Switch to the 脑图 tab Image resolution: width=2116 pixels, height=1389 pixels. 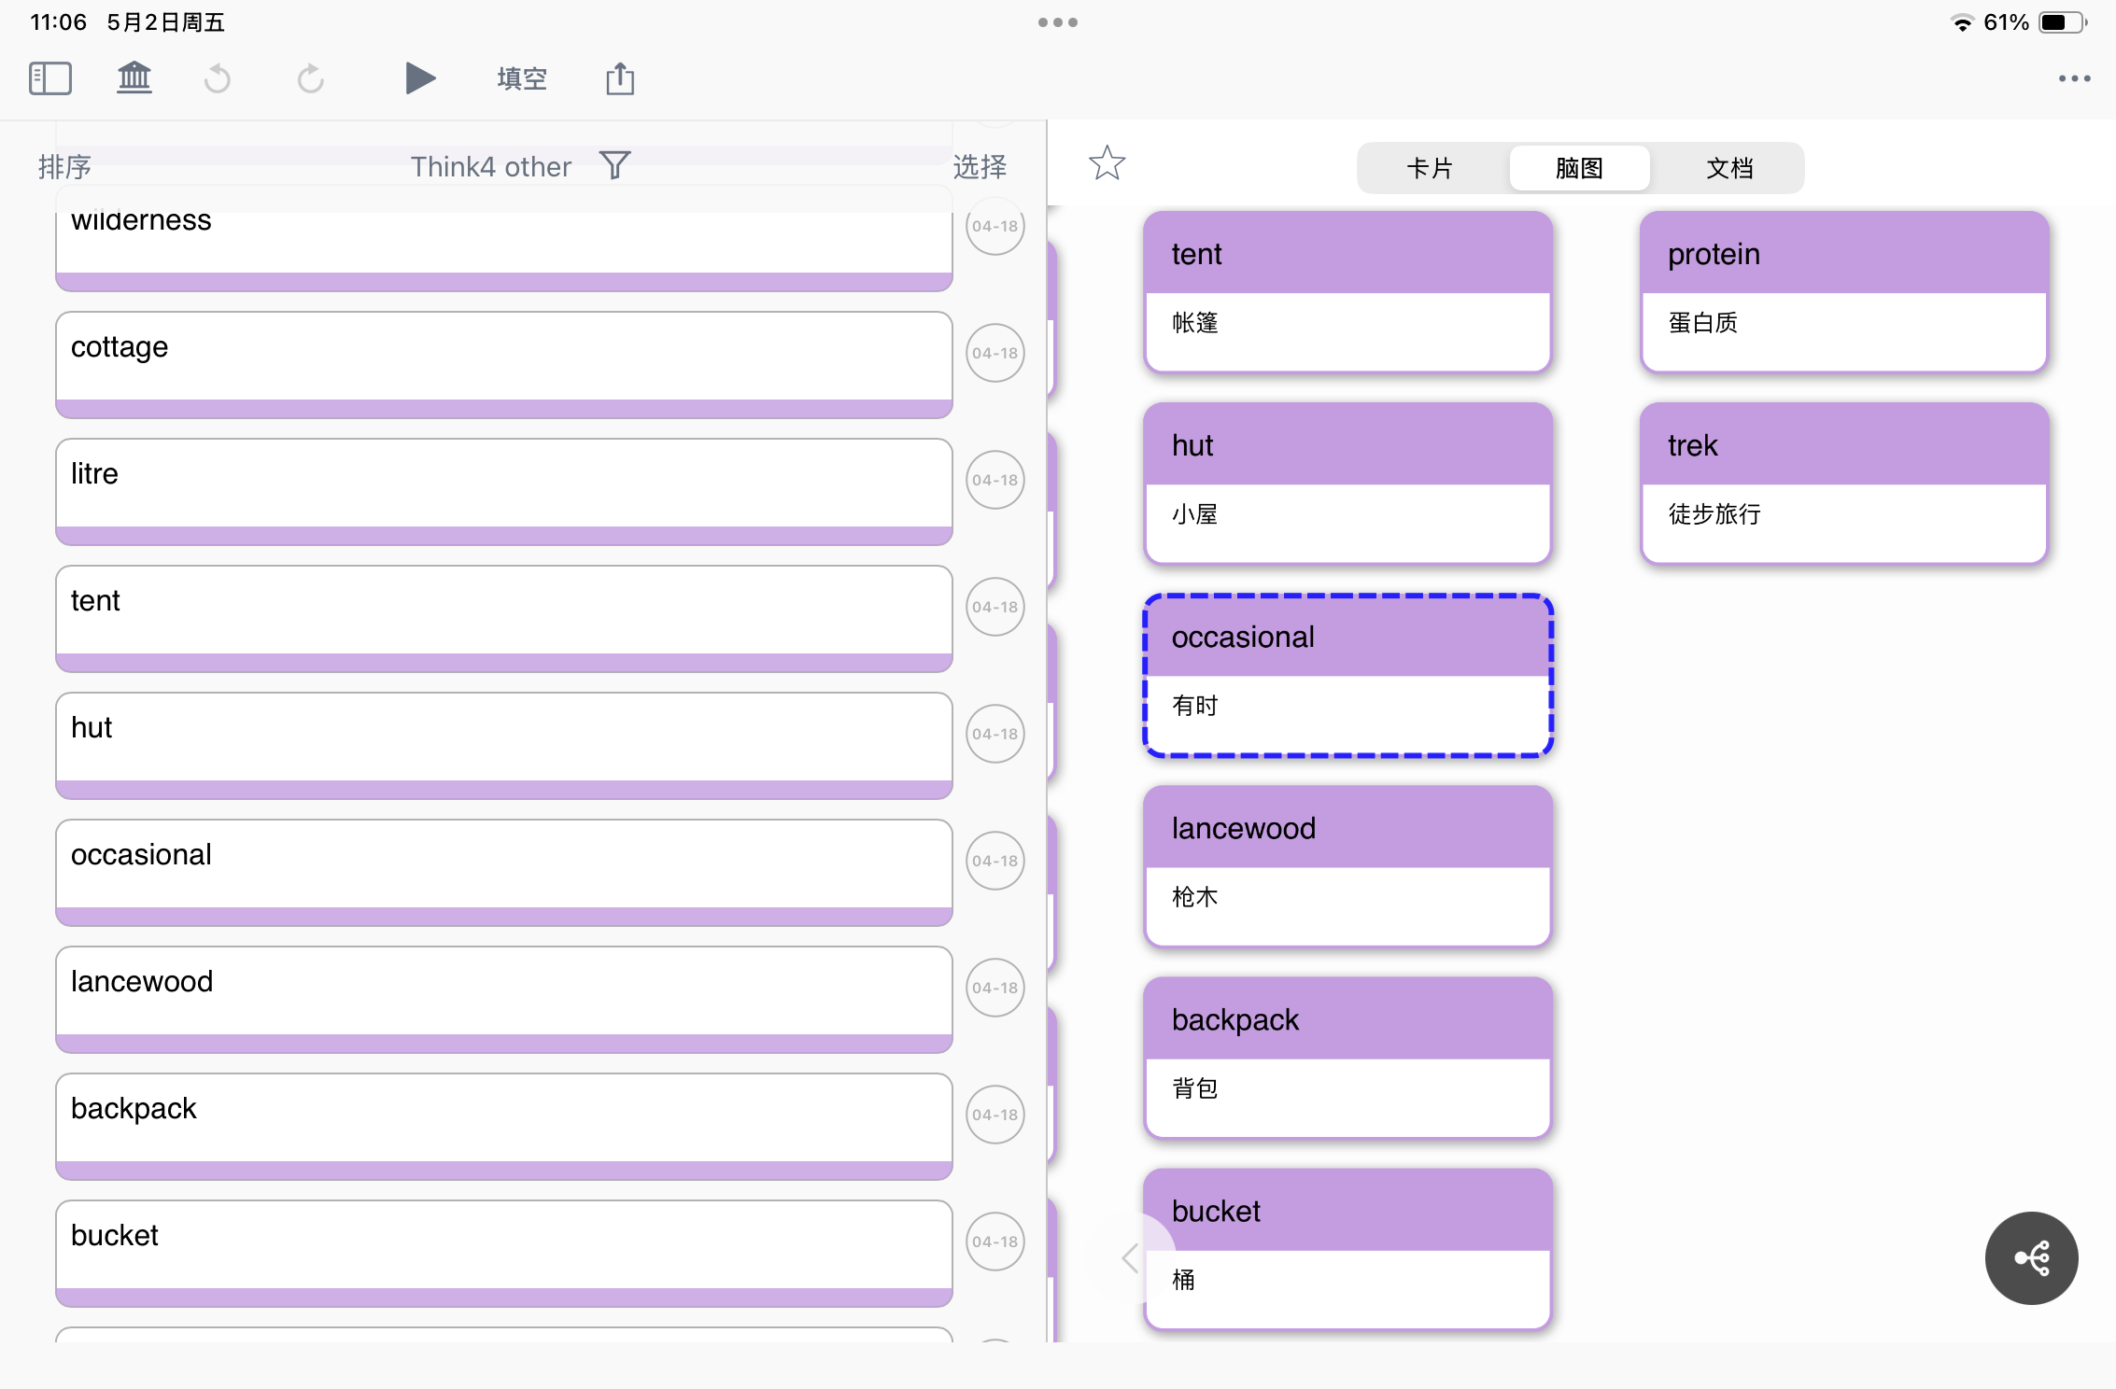[1580, 168]
